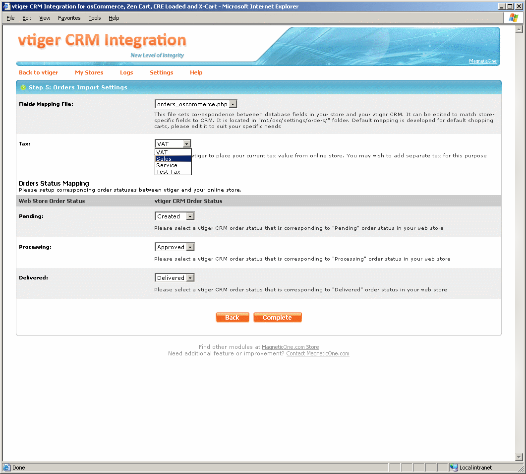Open My Stores navigation link
The image size is (526, 474).
pos(89,72)
